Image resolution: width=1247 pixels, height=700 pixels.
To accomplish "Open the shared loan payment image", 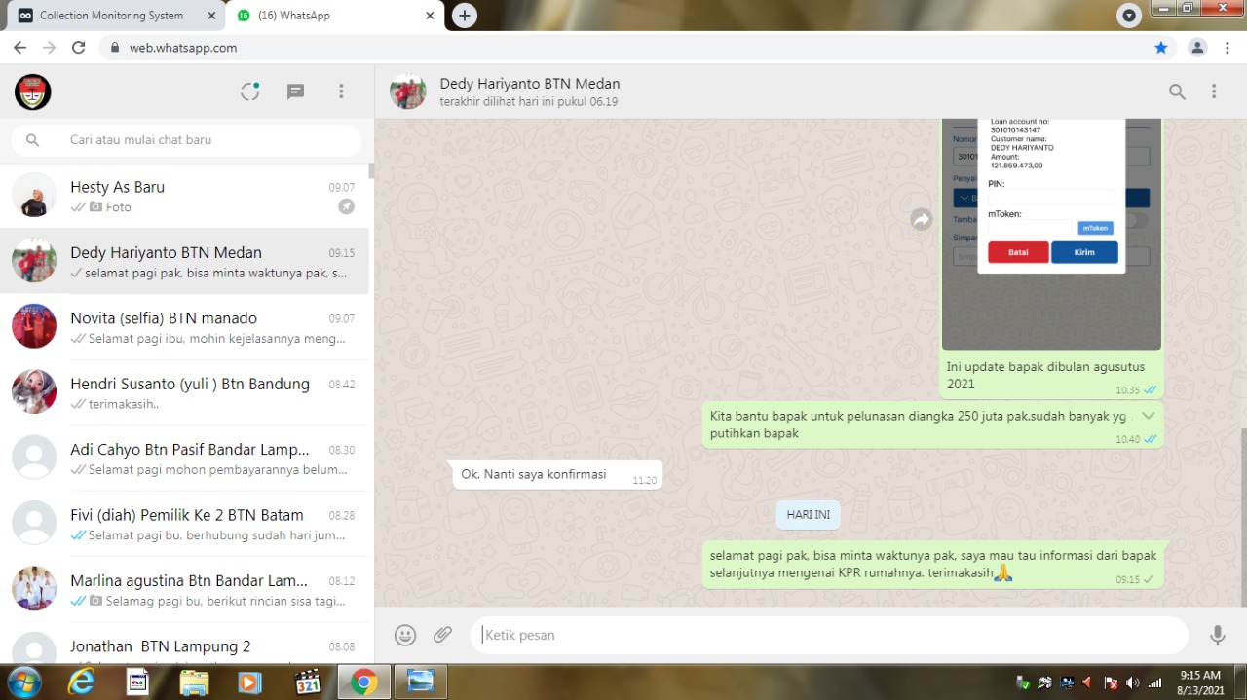I will [1051, 234].
